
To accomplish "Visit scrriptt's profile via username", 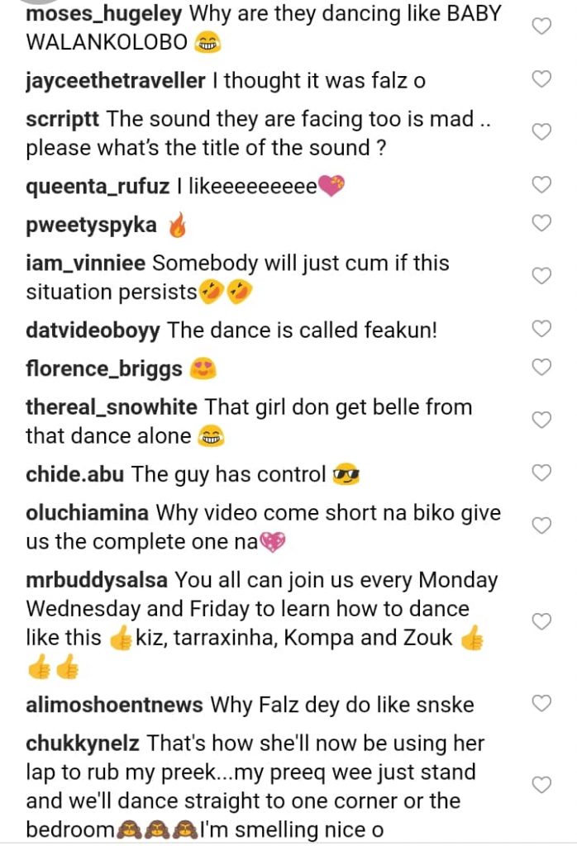I will pos(63,119).
